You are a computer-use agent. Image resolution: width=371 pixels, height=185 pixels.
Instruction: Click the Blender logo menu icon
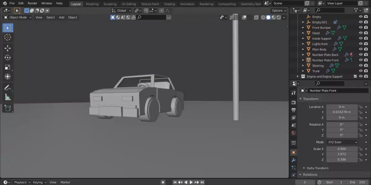pyautogui.click(x=5, y=3)
